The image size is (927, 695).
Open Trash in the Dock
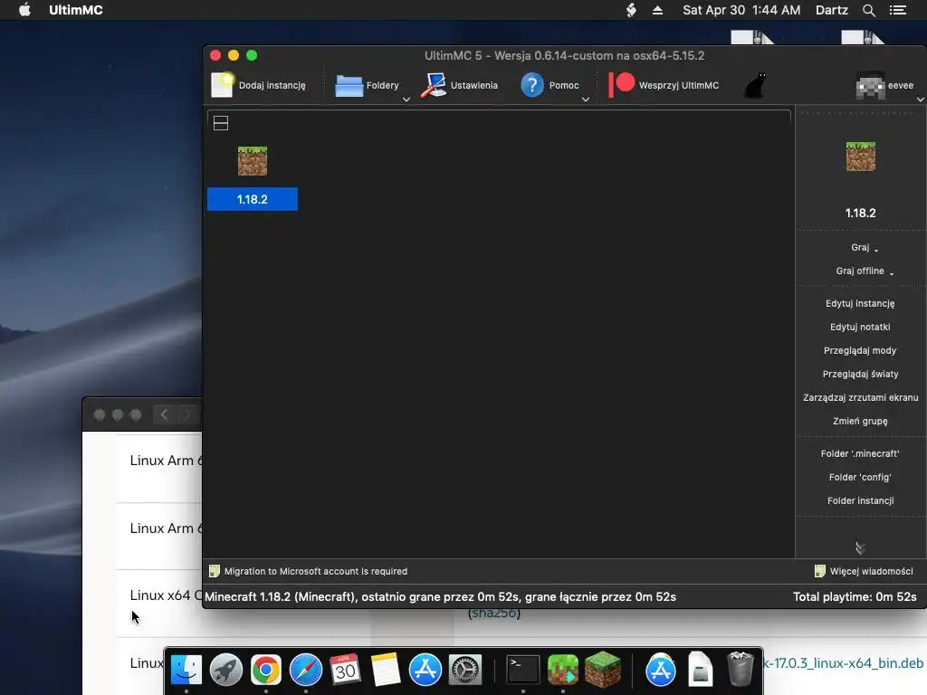click(740, 670)
